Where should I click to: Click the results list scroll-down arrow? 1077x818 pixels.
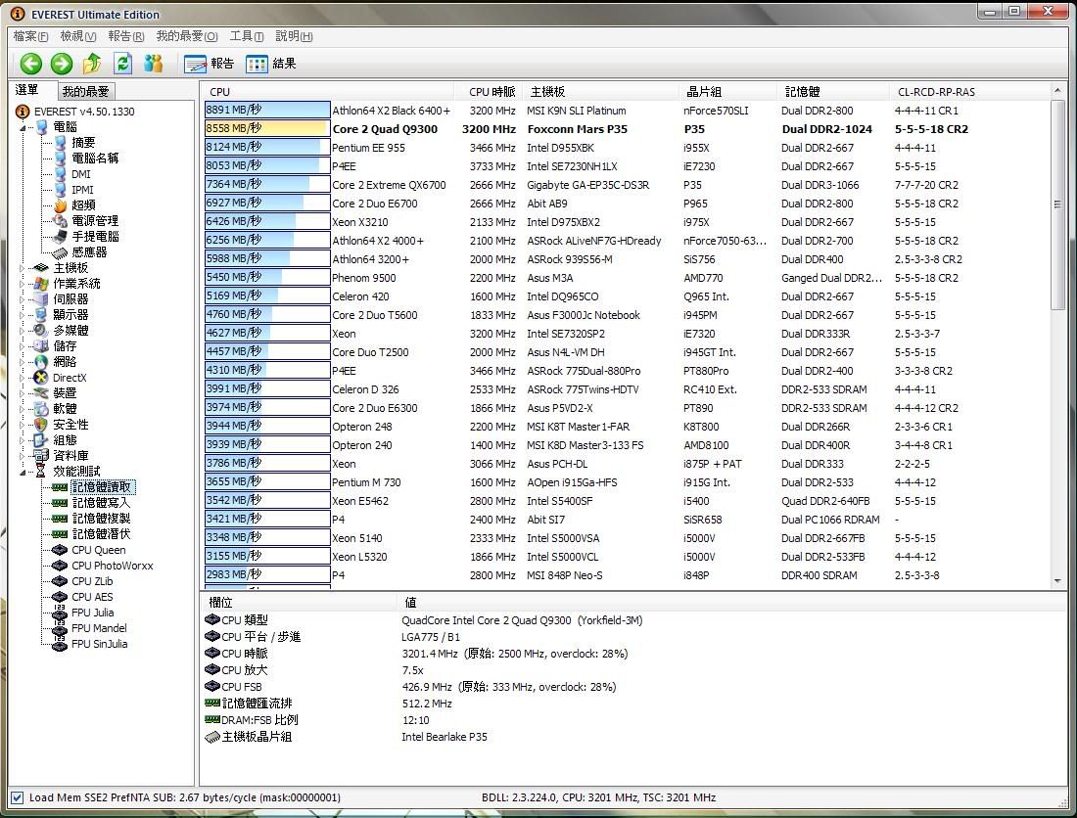click(x=1057, y=582)
